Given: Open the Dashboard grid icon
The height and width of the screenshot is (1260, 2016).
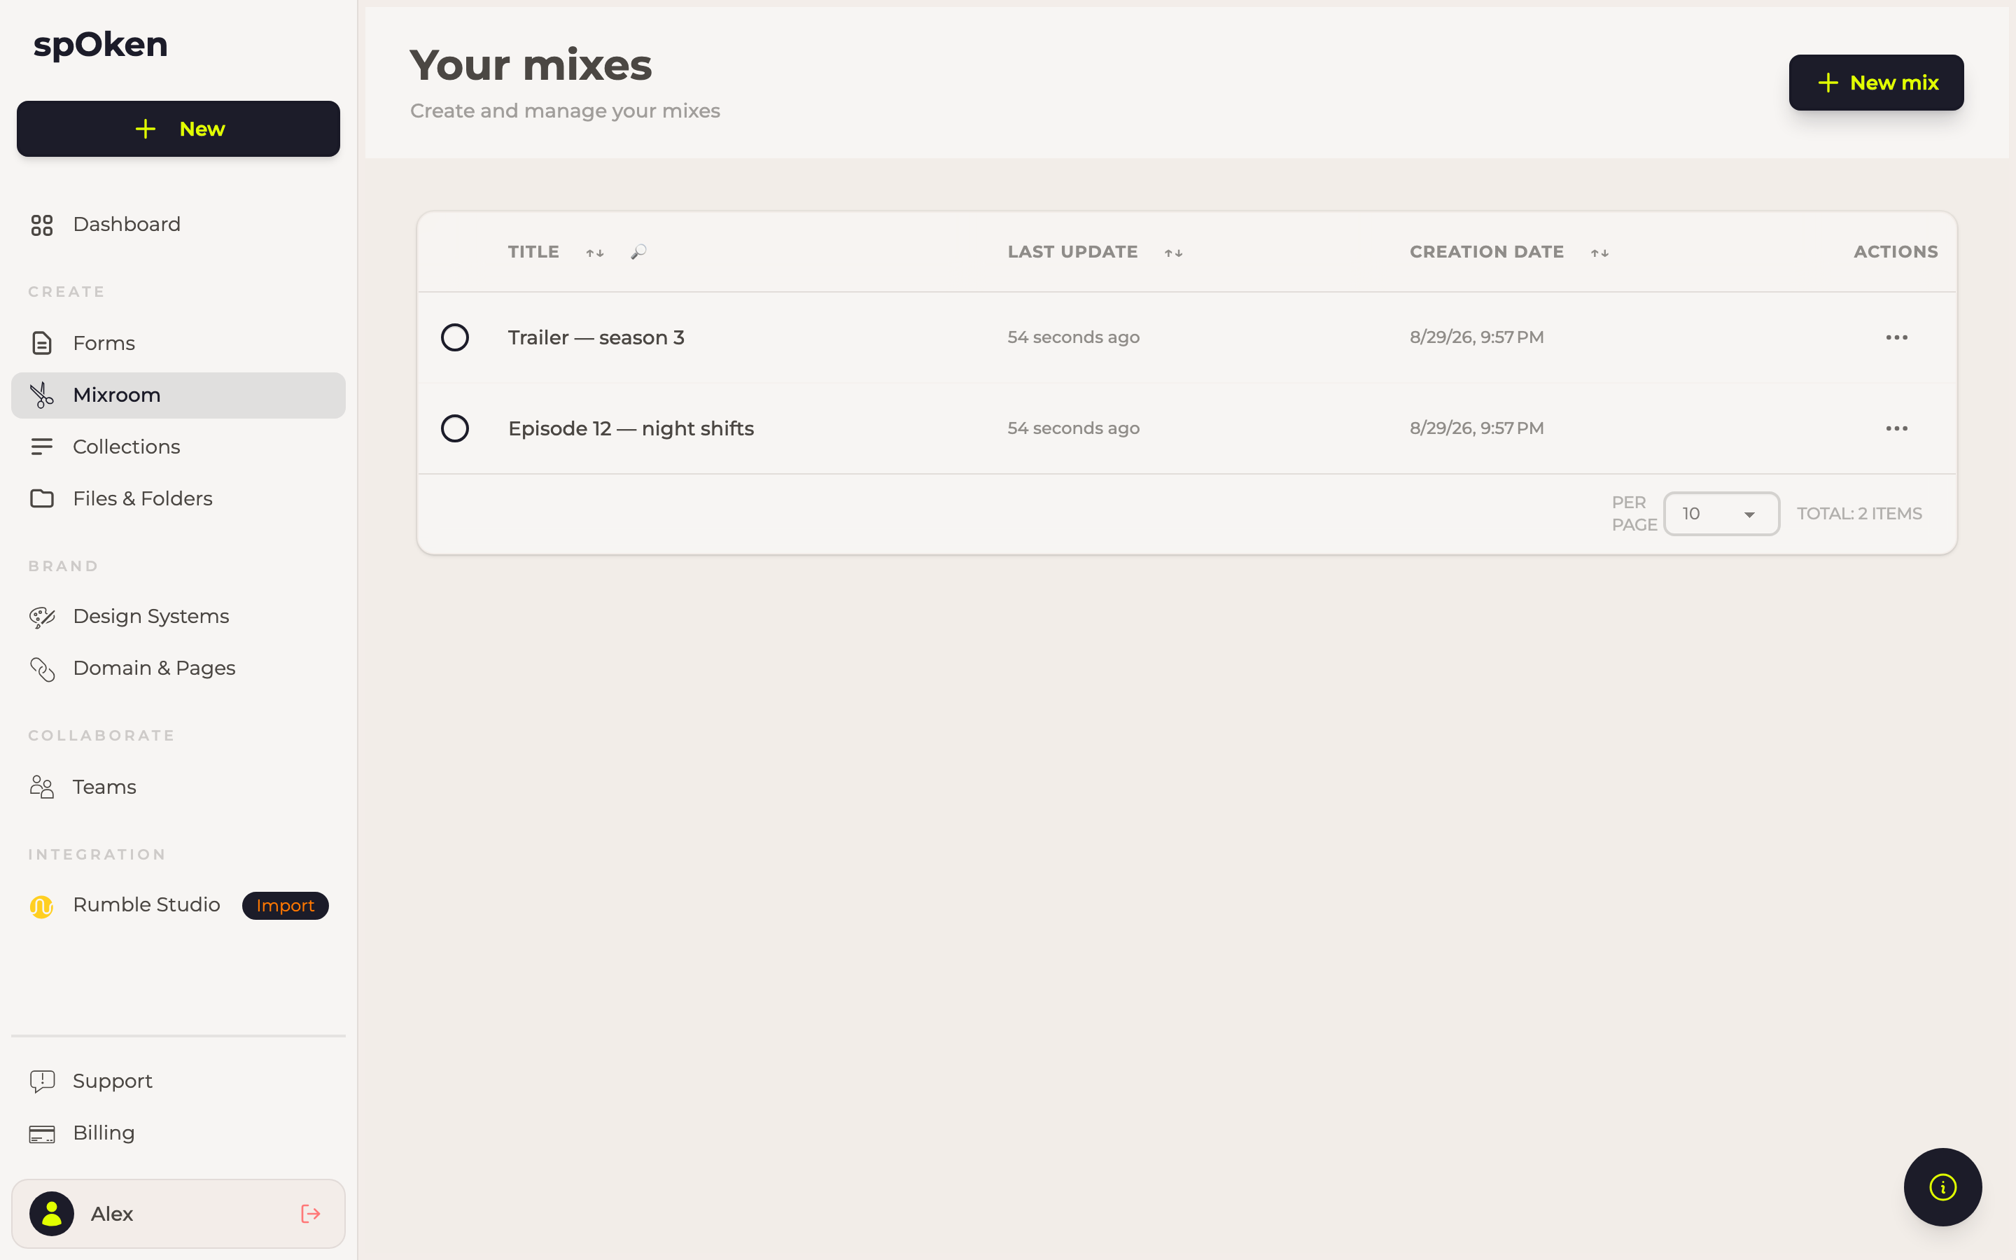Looking at the screenshot, I should tap(42, 225).
